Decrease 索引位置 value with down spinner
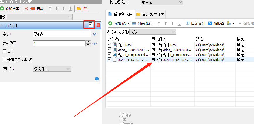The height and width of the screenshot is (125, 254). [x=88, y=45]
